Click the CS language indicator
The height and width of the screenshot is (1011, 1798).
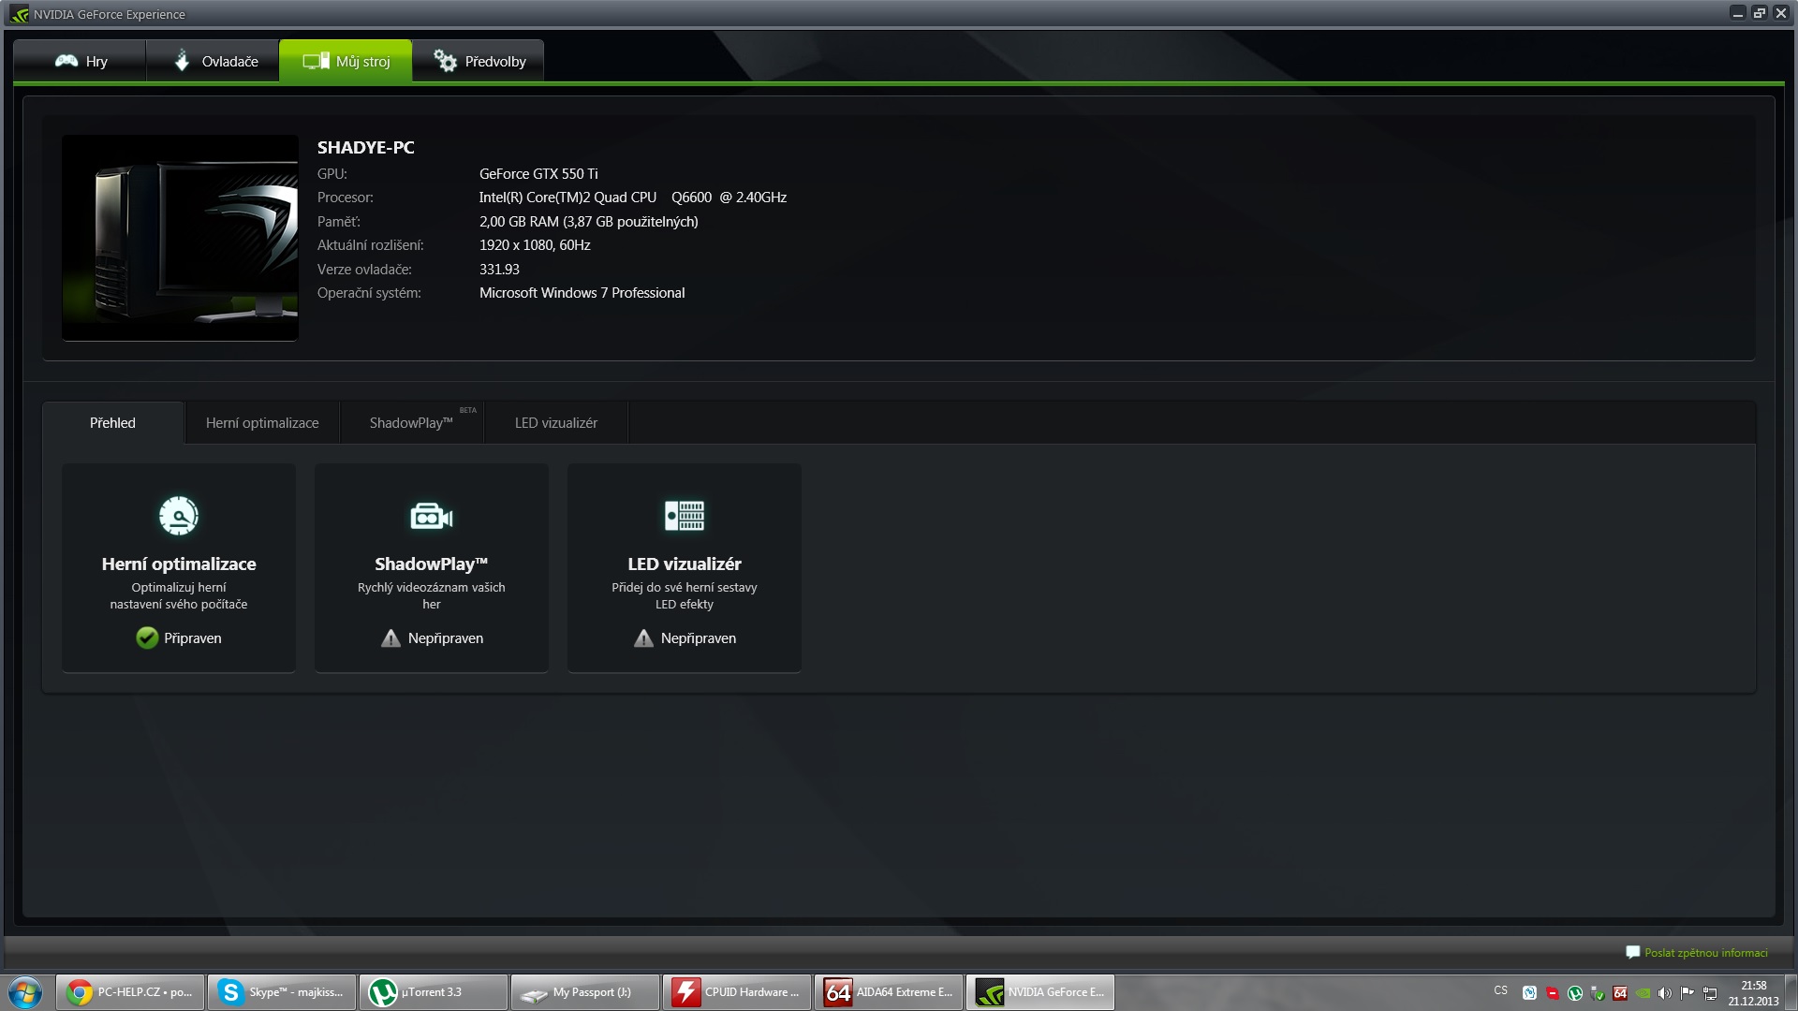click(1501, 990)
